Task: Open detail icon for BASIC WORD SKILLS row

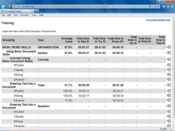Action: click(x=169, y=47)
